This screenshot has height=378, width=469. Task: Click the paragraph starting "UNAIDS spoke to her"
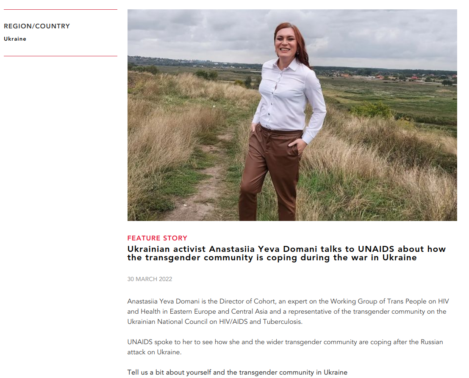pyautogui.click(x=285, y=347)
